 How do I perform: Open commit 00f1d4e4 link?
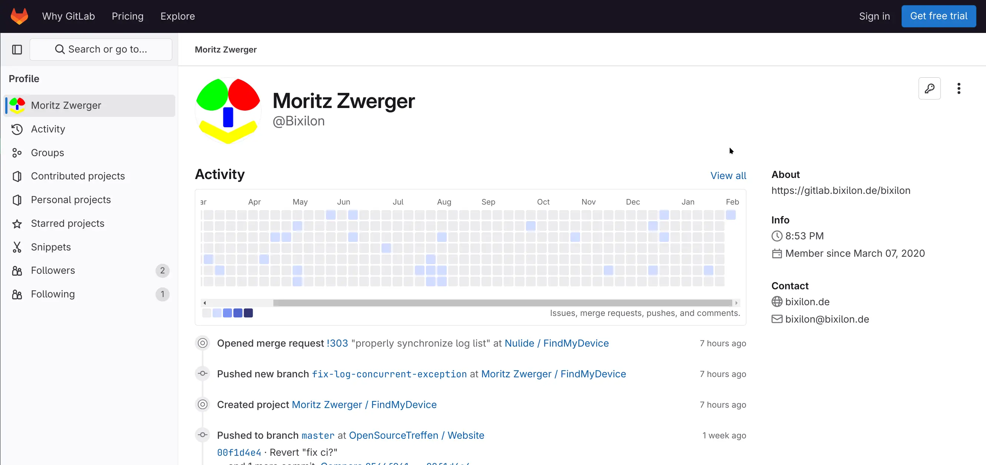[x=239, y=453]
